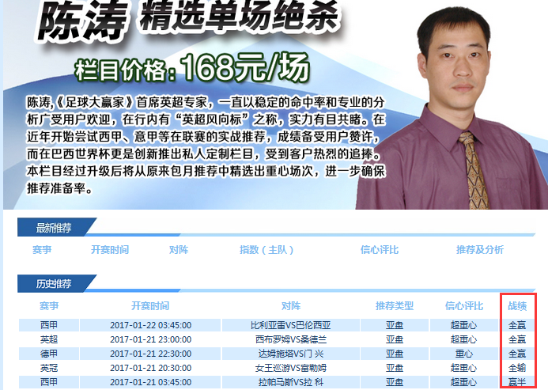Click 赛事 header under 最新推荐
548x390 pixels.
42,250
